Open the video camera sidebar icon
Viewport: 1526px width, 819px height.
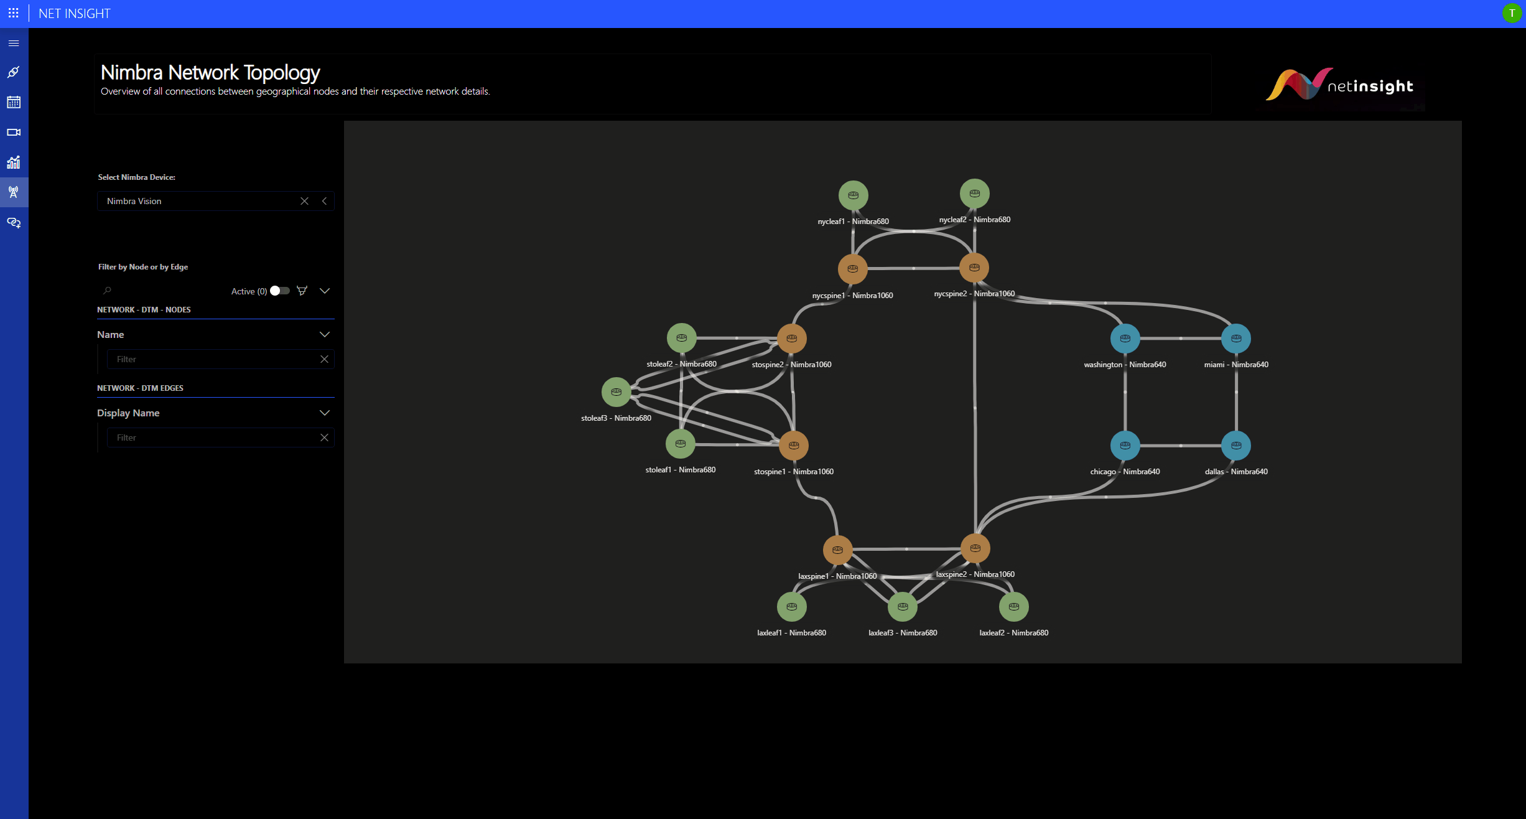tap(14, 132)
